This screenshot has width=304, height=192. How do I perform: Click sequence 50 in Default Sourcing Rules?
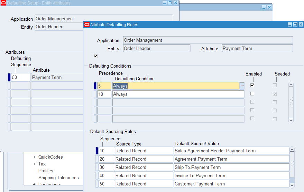[x=107, y=184]
